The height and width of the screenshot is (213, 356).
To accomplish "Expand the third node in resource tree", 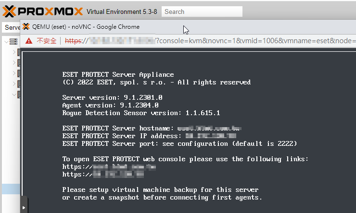I will click(14, 73).
